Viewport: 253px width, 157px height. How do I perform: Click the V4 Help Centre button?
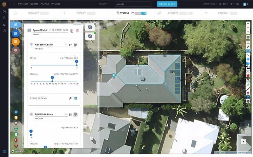[x=167, y=4]
